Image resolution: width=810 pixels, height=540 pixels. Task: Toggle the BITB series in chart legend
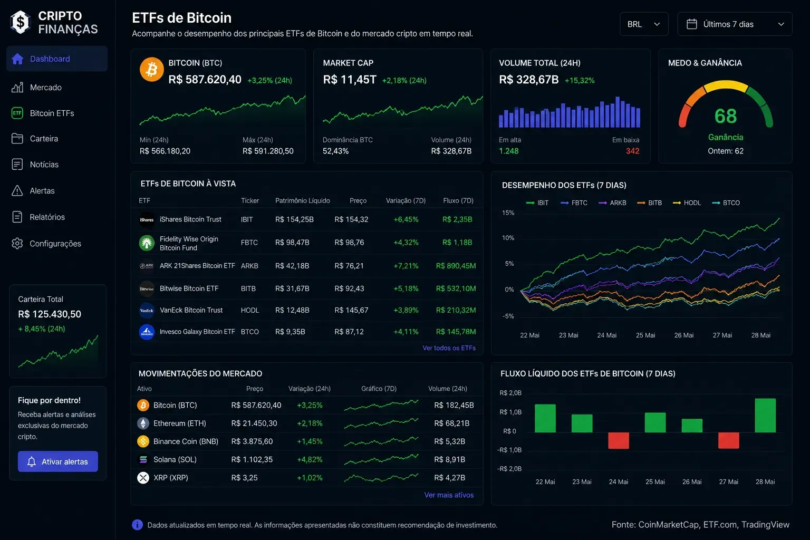pos(649,202)
